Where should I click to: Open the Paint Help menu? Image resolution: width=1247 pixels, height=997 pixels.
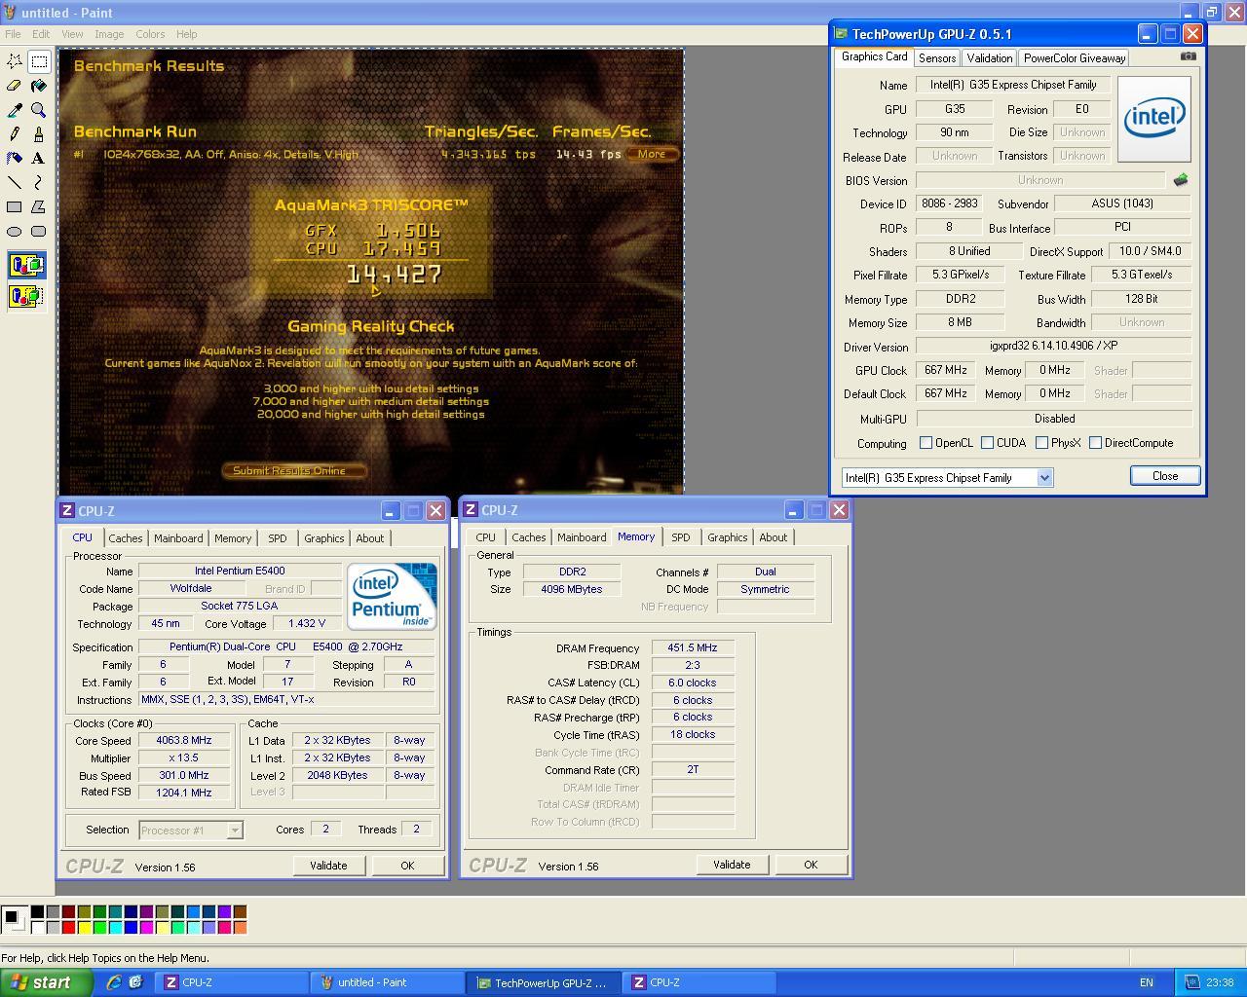pos(186,34)
